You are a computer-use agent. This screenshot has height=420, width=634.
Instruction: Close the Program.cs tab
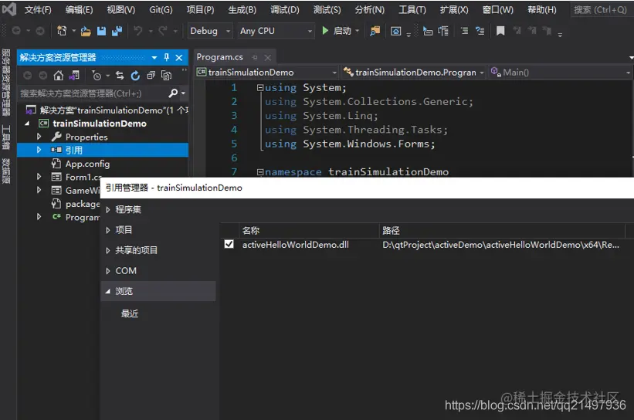point(268,57)
